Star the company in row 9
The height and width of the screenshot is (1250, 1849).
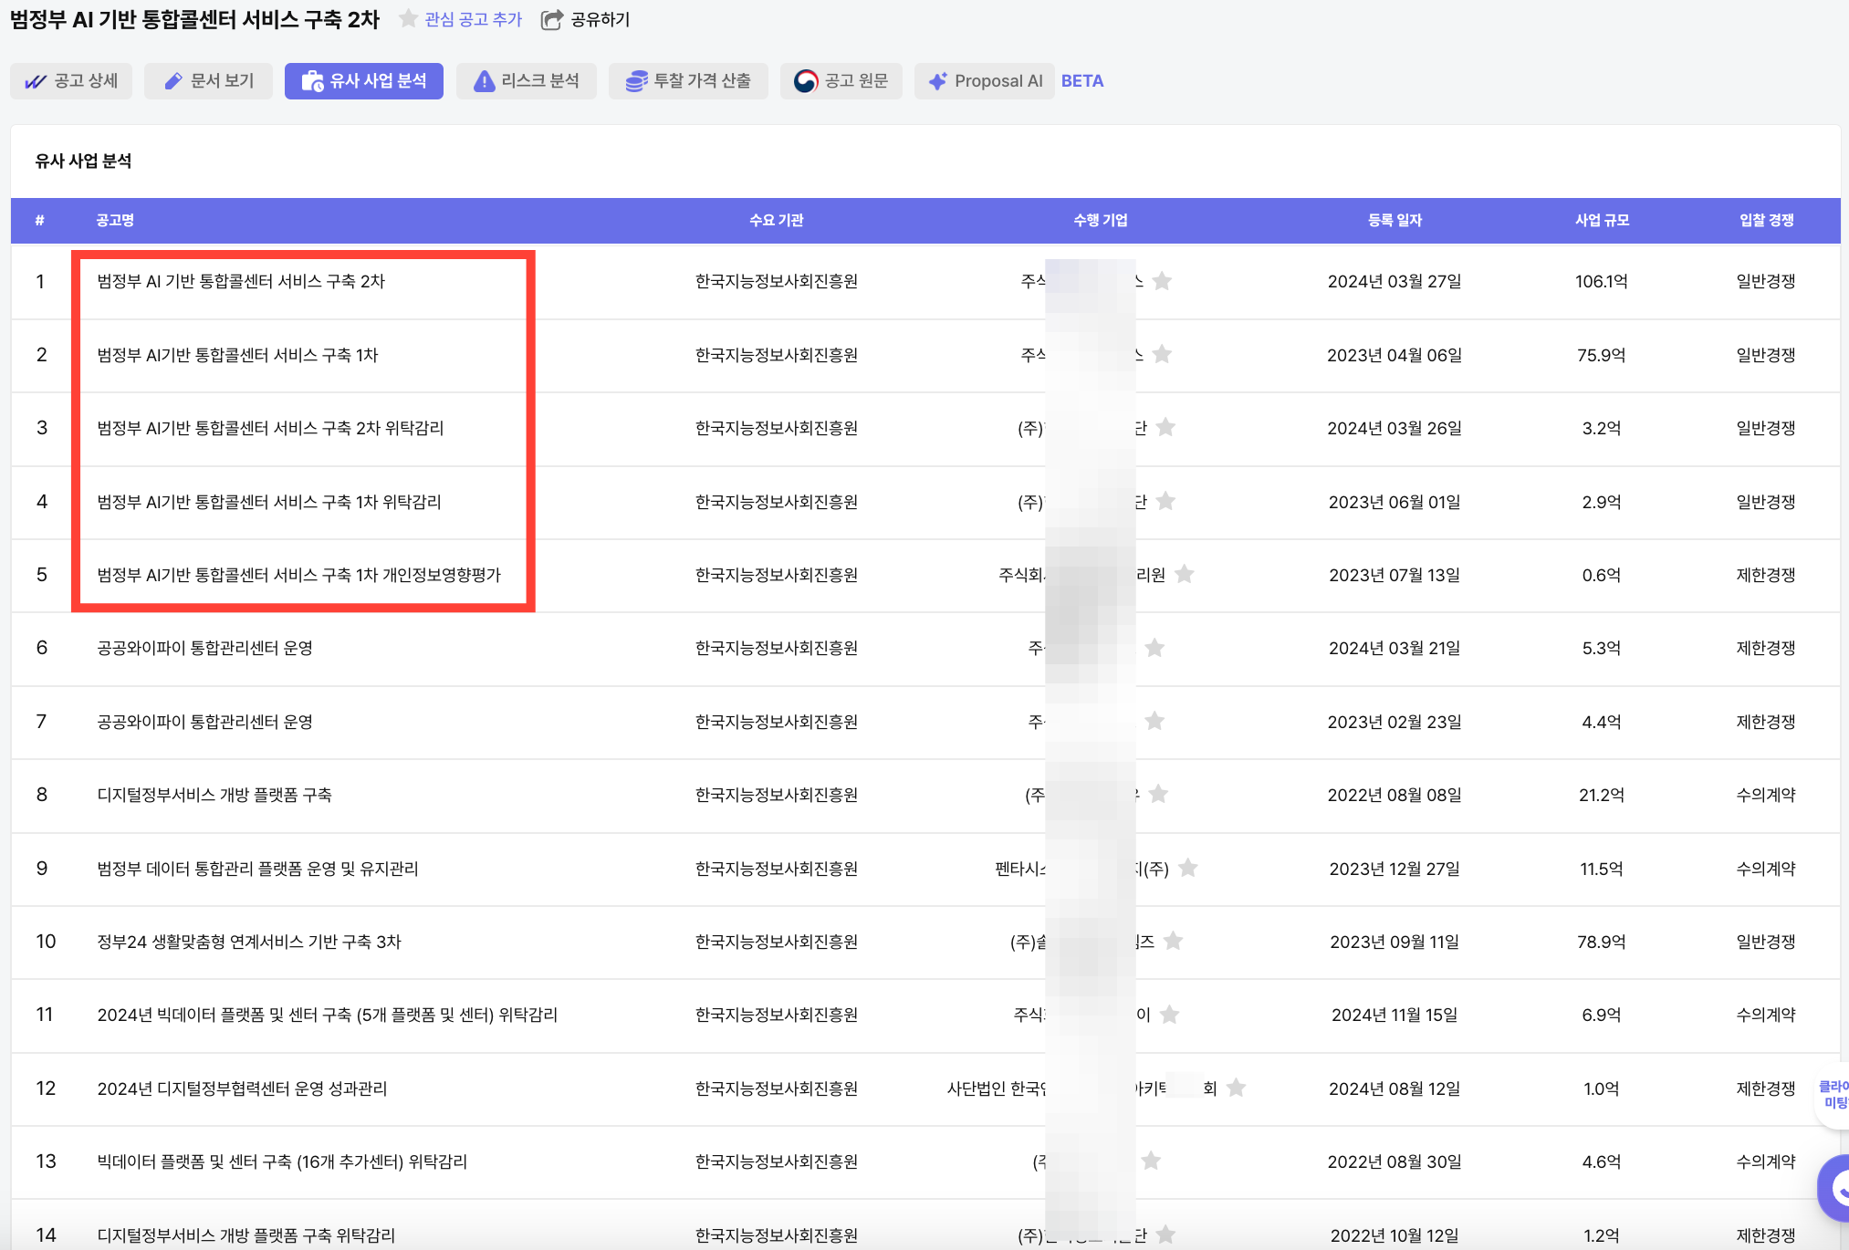click(x=1187, y=868)
